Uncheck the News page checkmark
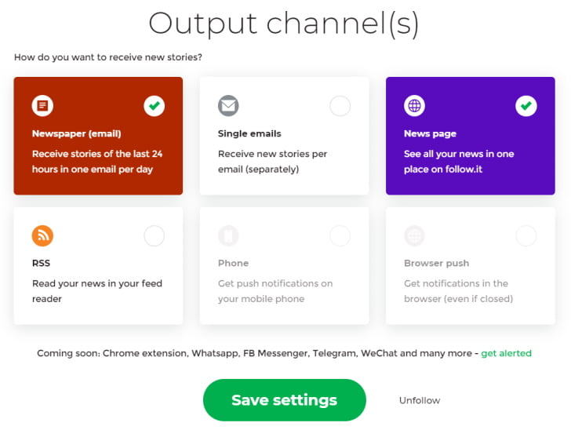Image resolution: width=571 pixels, height=430 pixels. tap(526, 106)
